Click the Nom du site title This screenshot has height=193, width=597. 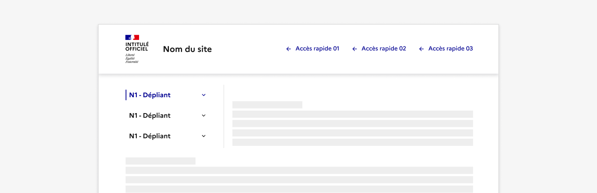tap(187, 49)
